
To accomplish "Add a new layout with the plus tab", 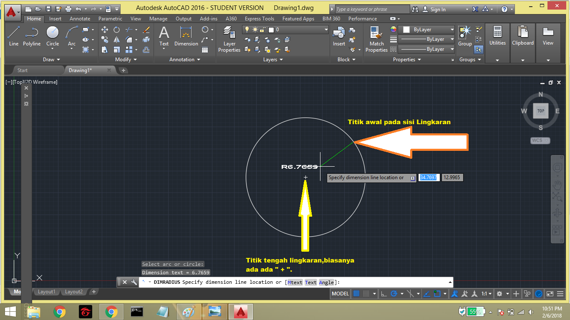I will point(94,292).
